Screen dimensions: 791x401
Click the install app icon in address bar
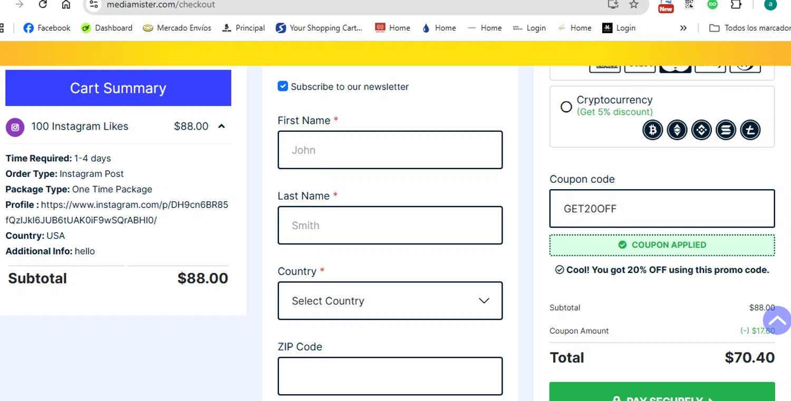click(613, 4)
